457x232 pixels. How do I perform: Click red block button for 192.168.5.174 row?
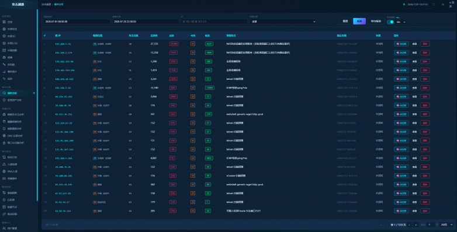pos(425,52)
